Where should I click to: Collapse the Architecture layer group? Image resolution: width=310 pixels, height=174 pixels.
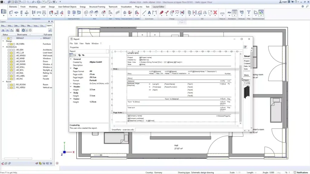click(x=3, y=47)
